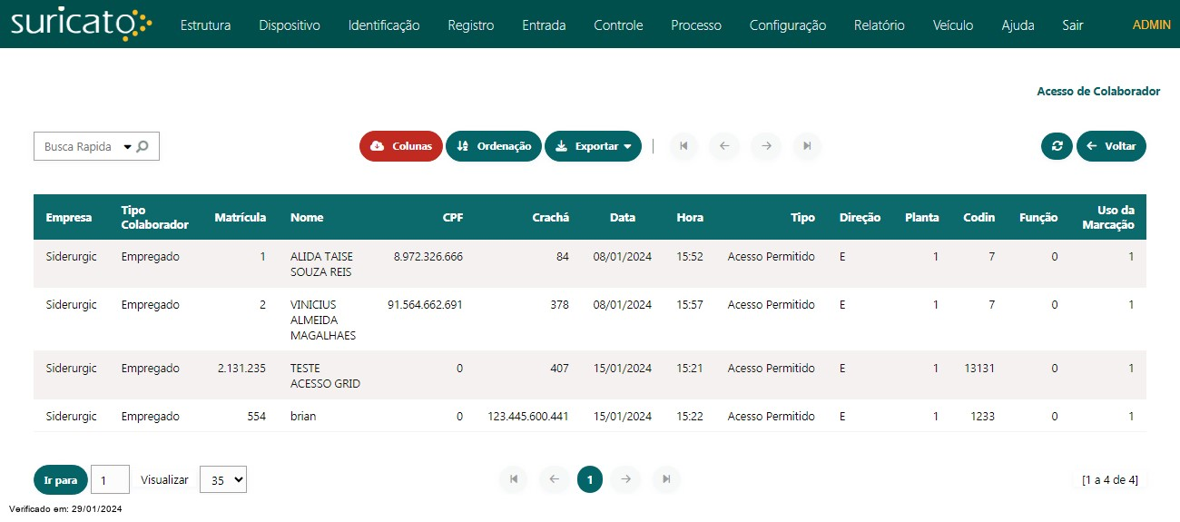Open the Dispositivo menu
1180x522 pixels.
coord(290,25)
